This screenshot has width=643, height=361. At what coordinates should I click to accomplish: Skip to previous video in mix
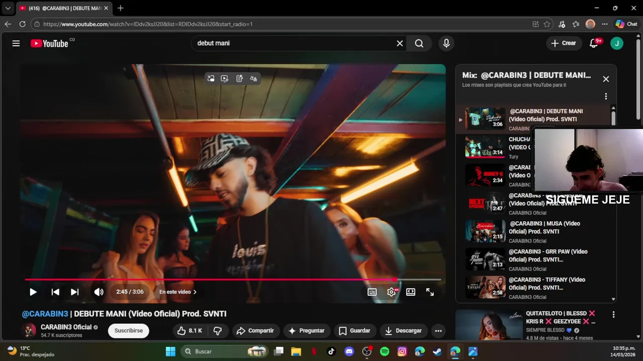[55, 292]
